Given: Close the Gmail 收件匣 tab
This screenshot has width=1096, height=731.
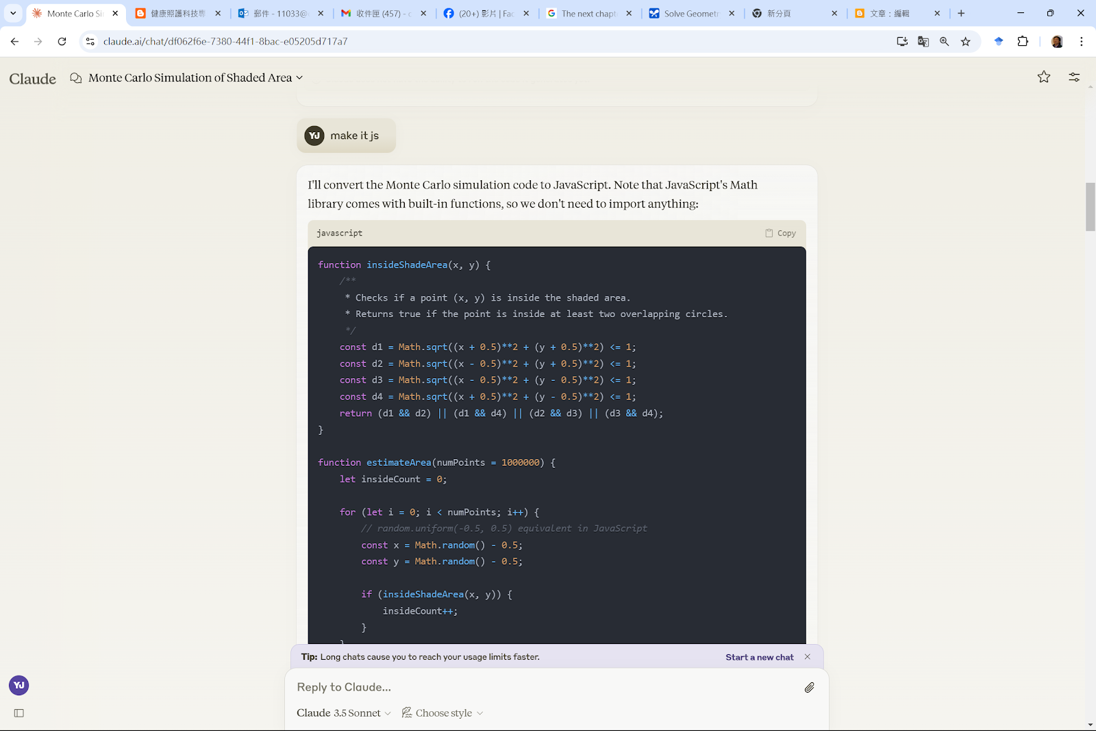Looking at the screenshot, I should pos(423,13).
